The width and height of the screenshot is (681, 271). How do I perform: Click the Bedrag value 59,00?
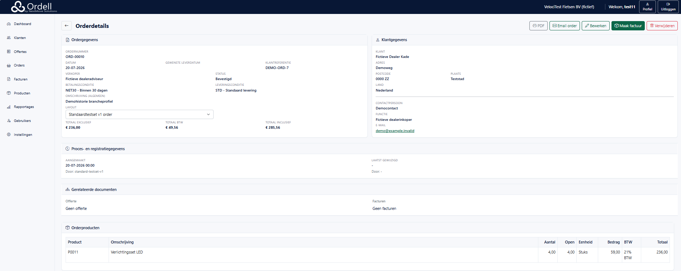click(x=615, y=252)
